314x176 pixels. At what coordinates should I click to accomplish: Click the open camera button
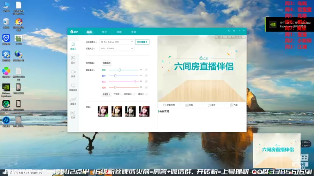tap(142, 42)
